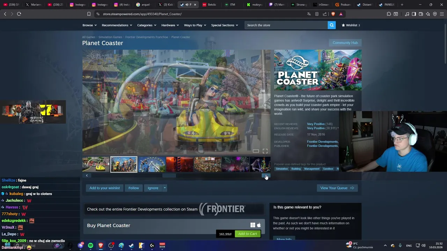Open the Hardware dropdown menu

(170, 25)
